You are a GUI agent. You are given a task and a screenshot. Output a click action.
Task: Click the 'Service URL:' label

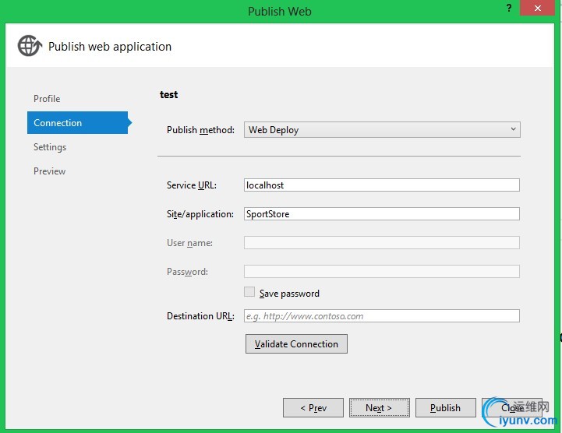point(192,185)
